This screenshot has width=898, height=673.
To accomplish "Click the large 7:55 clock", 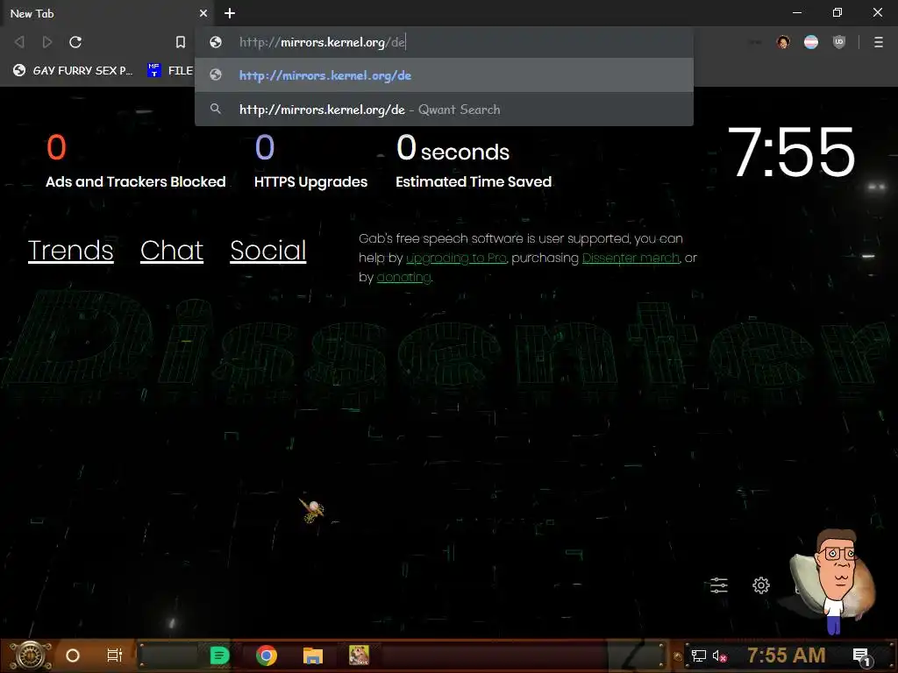I will point(792,152).
